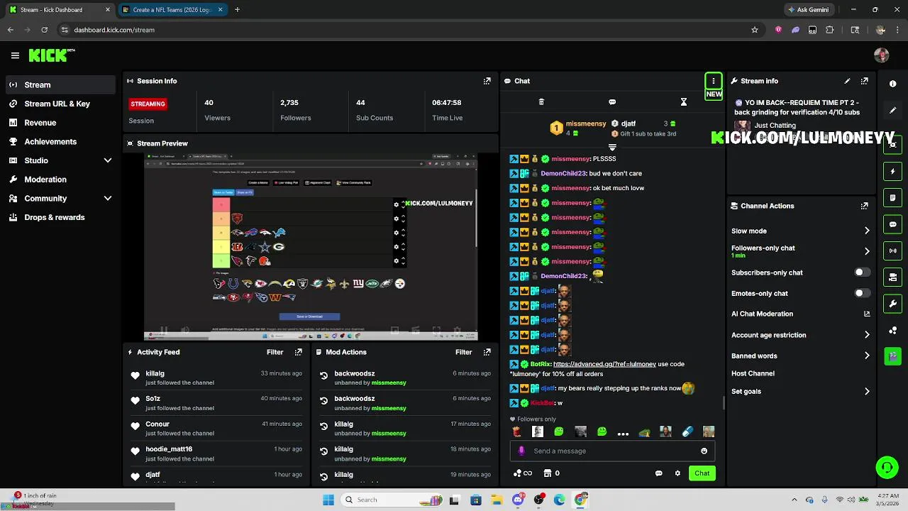This screenshot has width=908, height=511.
Task: Open Banned words settings
Action: click(x=866, y=356)
